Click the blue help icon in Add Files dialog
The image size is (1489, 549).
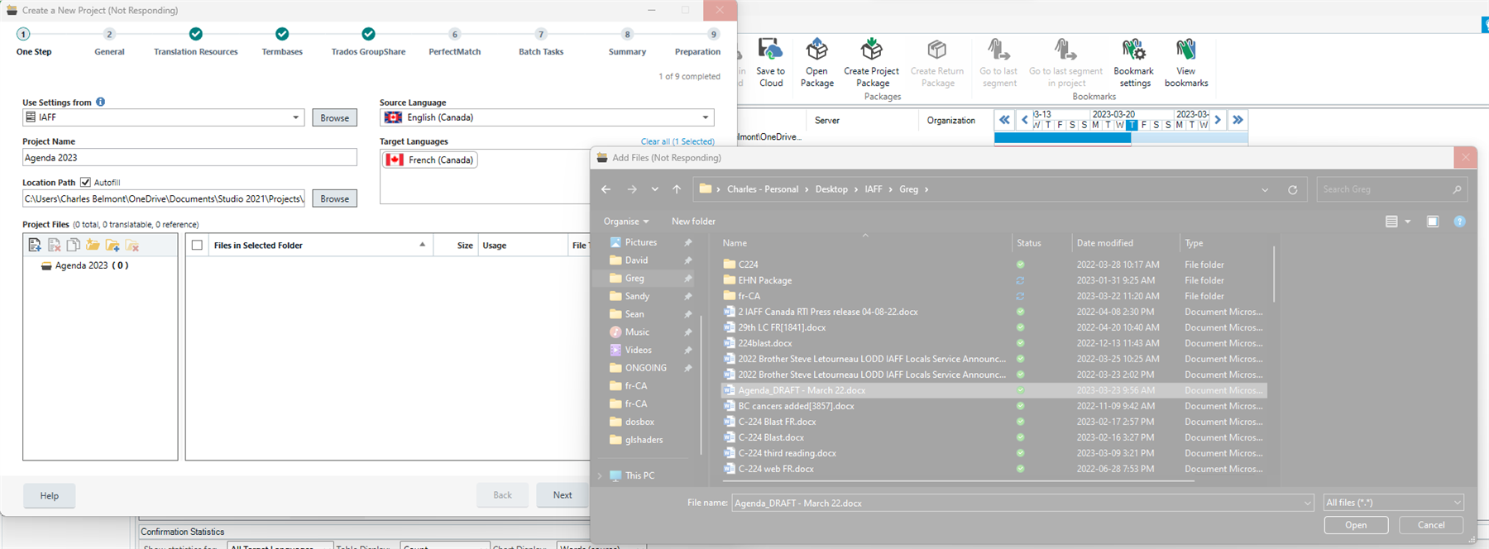point(1459,222)
